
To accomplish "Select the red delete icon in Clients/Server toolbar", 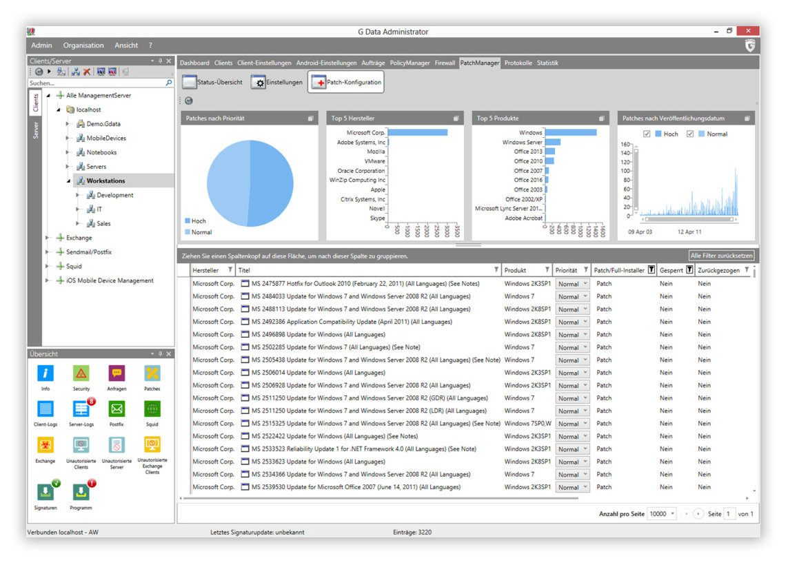I will coord(88,71).
